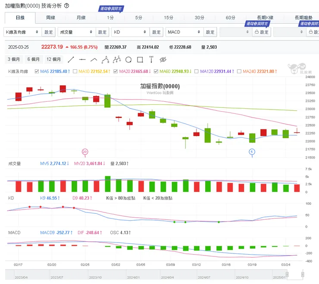Select the rectangle drawing tool
This screenshot has width=319, height=284.
pyautogui.click(x=140, y=59)
